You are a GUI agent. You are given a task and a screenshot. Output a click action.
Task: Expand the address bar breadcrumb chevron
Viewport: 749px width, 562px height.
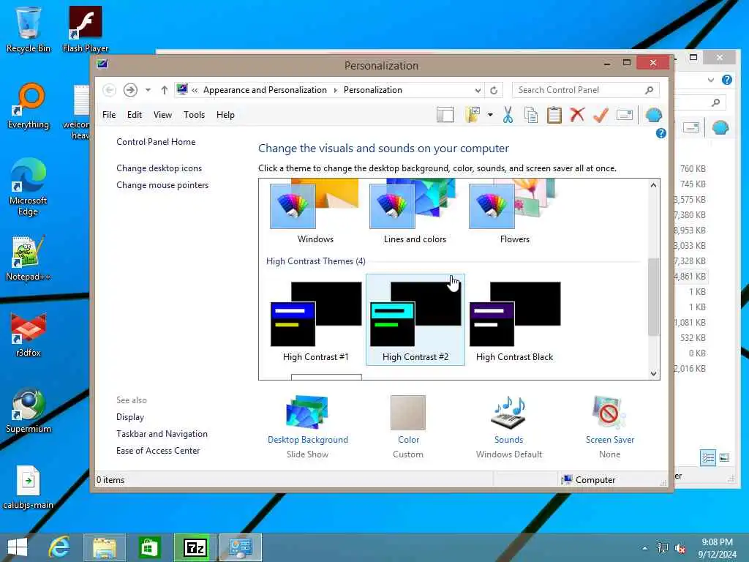[x=195, y=90]
